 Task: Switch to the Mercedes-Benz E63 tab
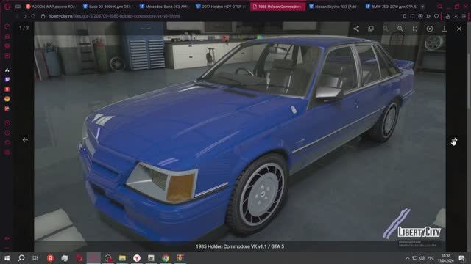163,7
